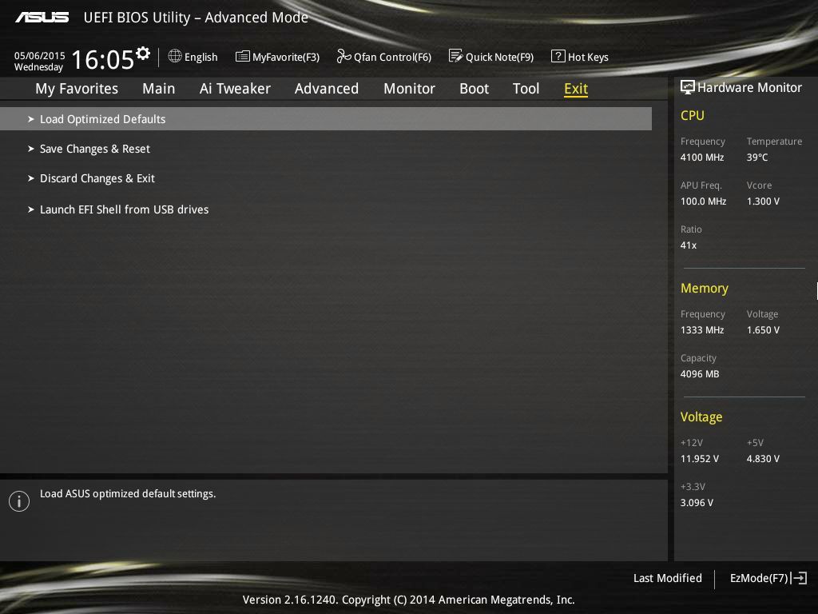Click the temperature value 39°C
Viewport: 818px width, 614px height.
(x=757, y=157)
